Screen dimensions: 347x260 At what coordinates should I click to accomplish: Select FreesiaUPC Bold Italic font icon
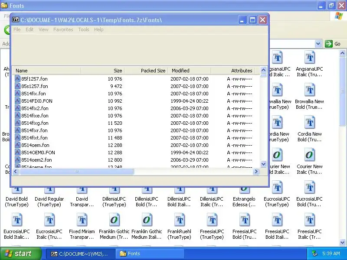277,220
